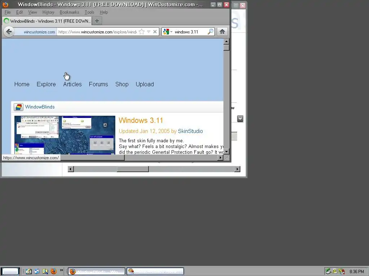Click the vertical scrollbar up arrow

coord(226,42)
